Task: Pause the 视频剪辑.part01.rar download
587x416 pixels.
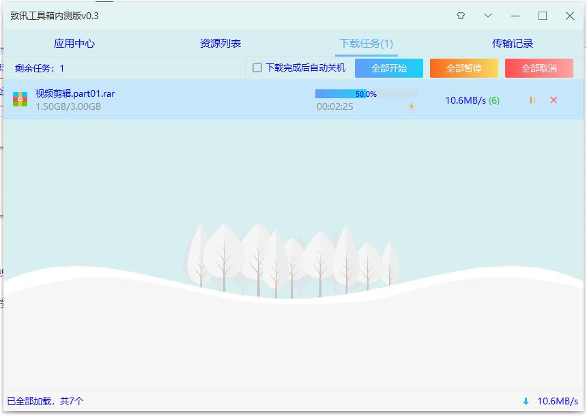Action: (x=532, y=100)
